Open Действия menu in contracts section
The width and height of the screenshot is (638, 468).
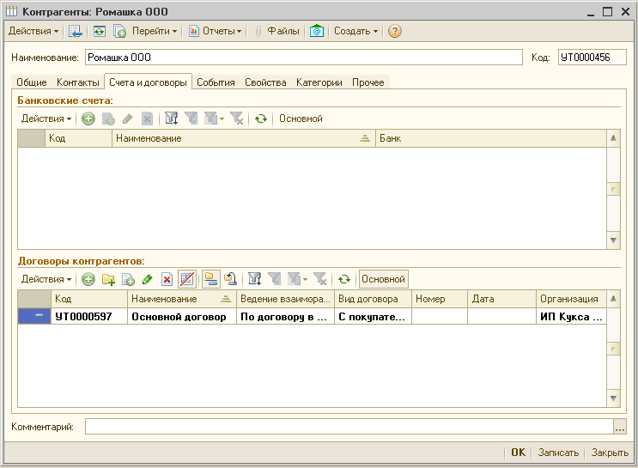point(46,279)
